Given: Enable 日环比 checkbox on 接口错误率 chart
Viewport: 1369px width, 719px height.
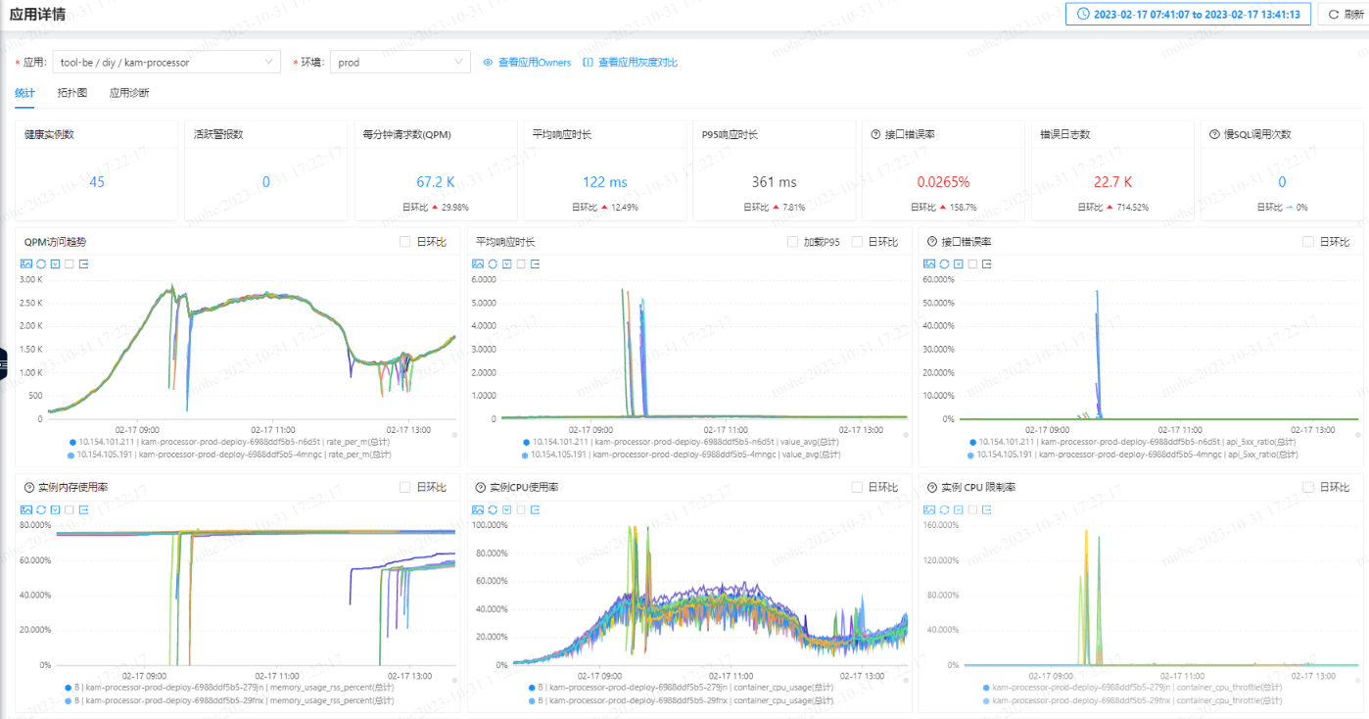Looking at the screenshot, I should [1307, 242].
